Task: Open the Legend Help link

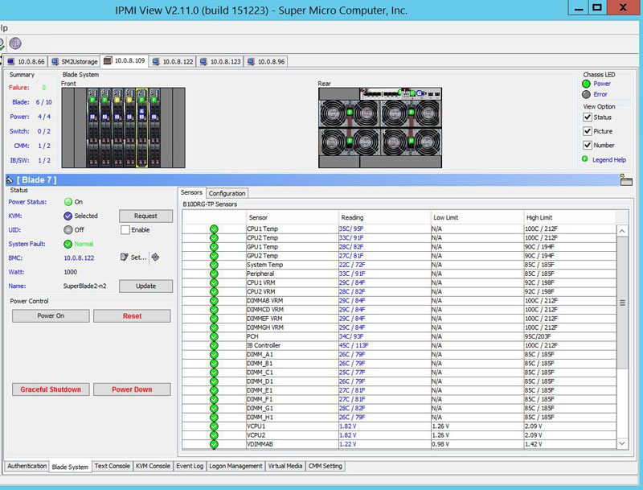Action: [x=608, y=160]
